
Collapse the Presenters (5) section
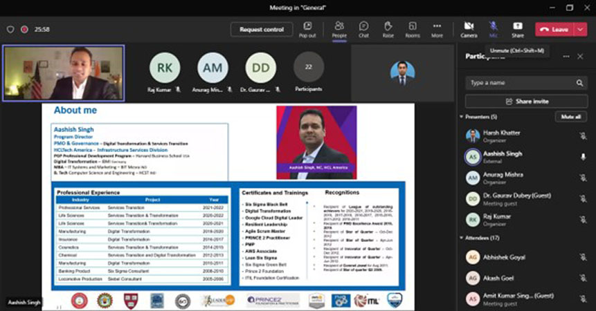(x=462, y=117)
